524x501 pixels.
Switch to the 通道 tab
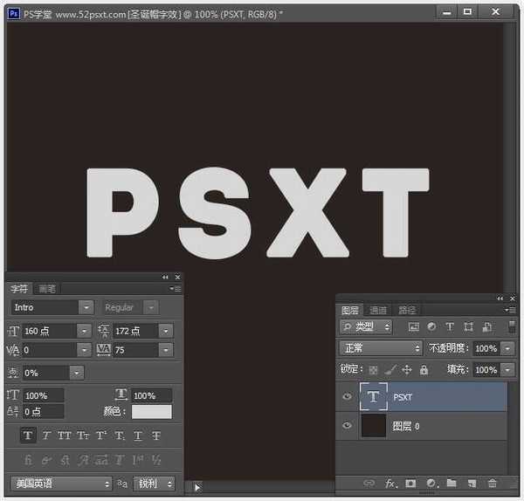(377, 310)
